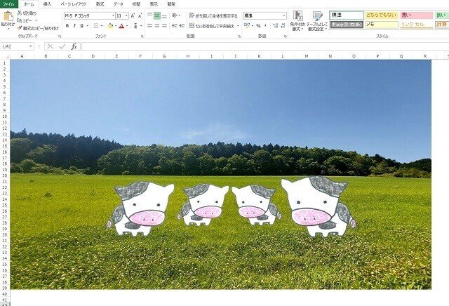
Task: Open the number format 標準 dropdown
Action: point(283,15)
